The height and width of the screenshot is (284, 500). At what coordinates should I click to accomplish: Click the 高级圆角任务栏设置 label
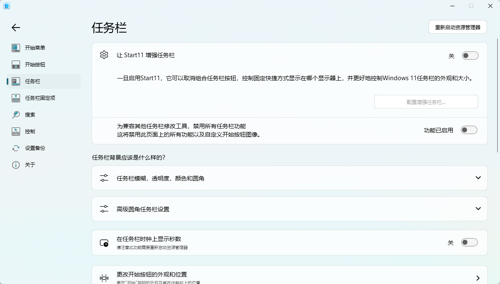pyautogui.click(x=143, y=209)
